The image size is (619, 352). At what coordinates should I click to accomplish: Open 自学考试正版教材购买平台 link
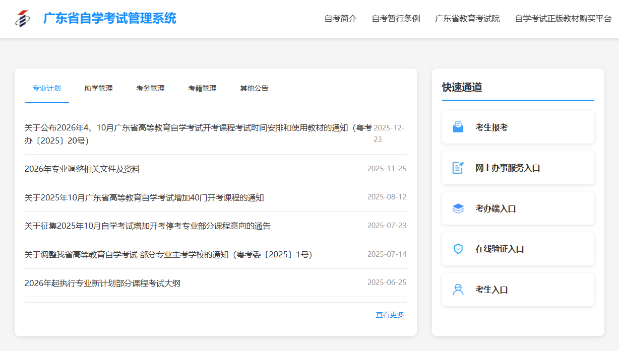click(x=563, y=19)
